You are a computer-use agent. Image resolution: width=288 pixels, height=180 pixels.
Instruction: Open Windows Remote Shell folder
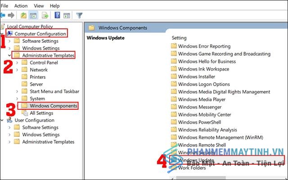(202, 145)
